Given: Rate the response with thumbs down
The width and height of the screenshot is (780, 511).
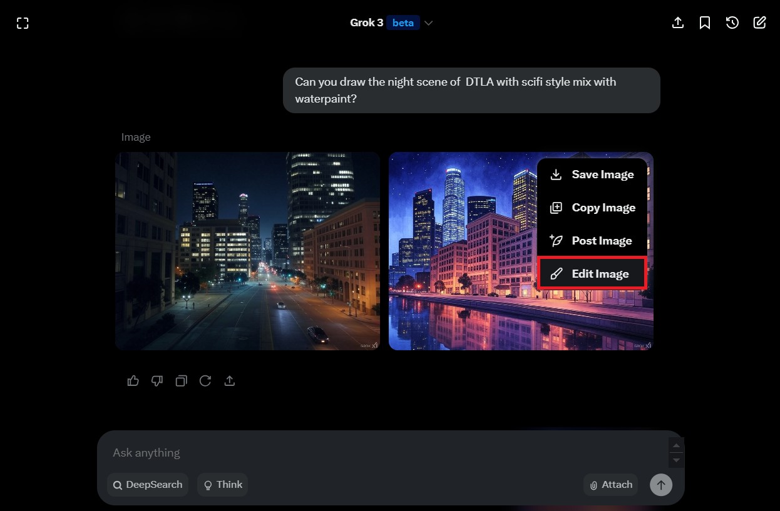Looking at the screenshot, I should pyautogui.click(x=157, y=380).
